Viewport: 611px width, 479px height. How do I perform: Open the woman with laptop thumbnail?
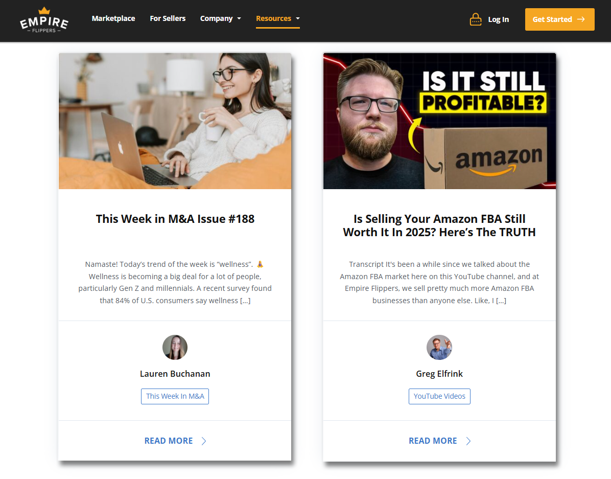point(175,121)
